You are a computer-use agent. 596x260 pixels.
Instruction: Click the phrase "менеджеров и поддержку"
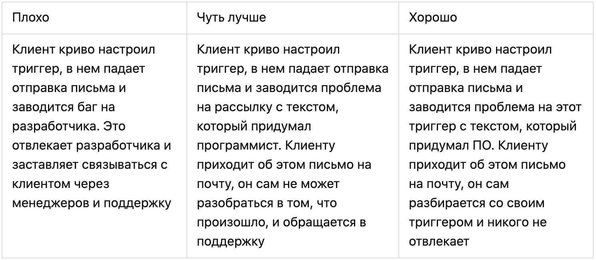[92, 203]
